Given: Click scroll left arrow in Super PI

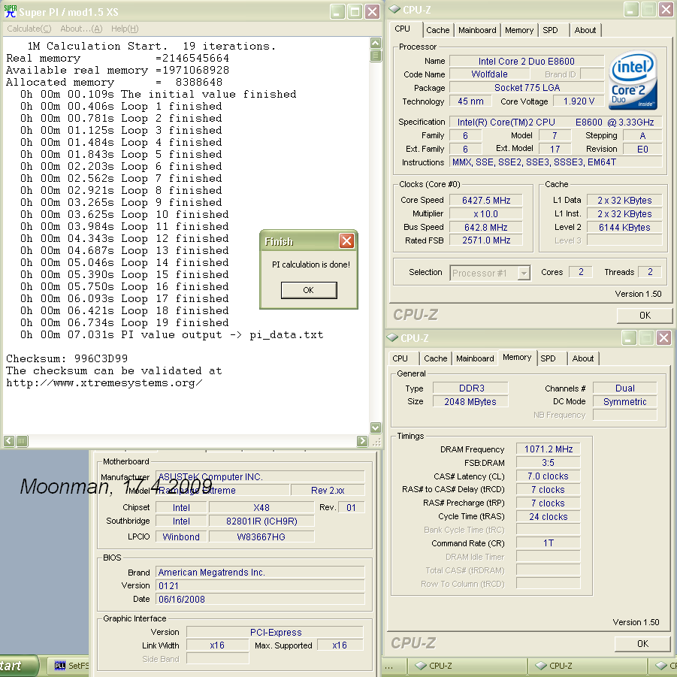Looking at the screenshot, I should [9, 441].
